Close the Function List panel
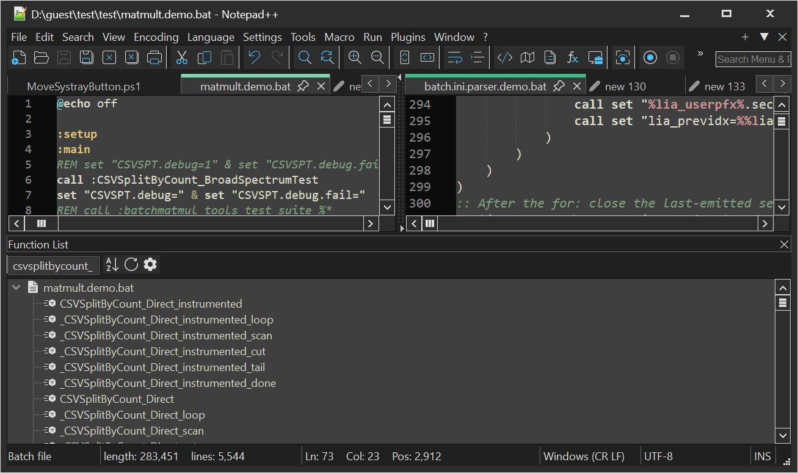 (785, 245)
